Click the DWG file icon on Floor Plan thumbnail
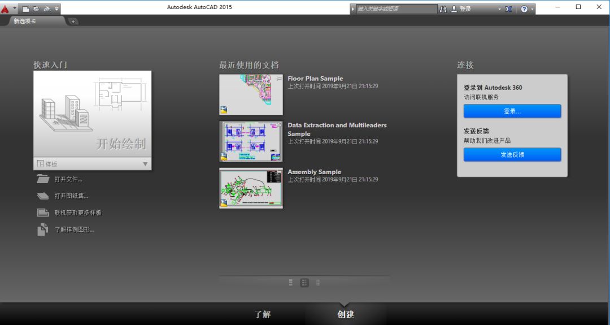The width and height of the screenshot is (610, 325). coord(224,110)
